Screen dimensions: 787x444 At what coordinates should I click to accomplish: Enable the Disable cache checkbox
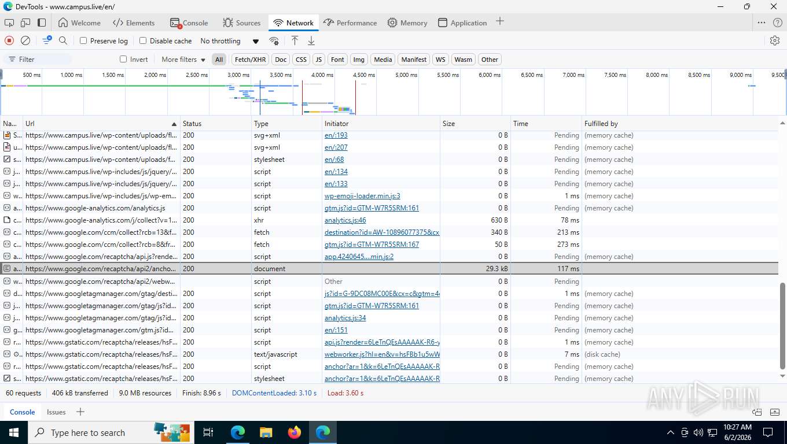[143, 40]
